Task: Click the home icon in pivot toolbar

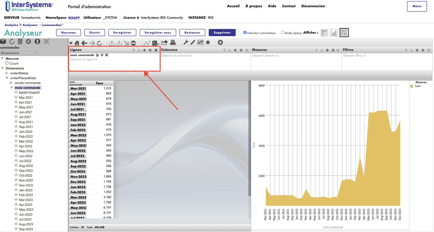Action: pyautogui.click(x=77, y=43)
